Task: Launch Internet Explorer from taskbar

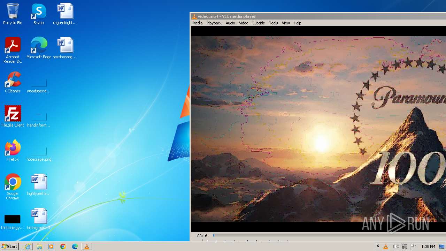Action: 28,246
